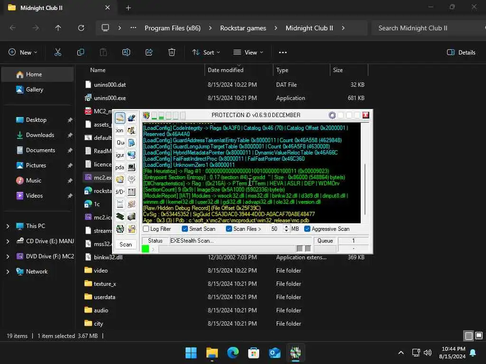Switch to large thumbnails view in status bar
The height and width of the screenshot is (364, 486).
479,336
